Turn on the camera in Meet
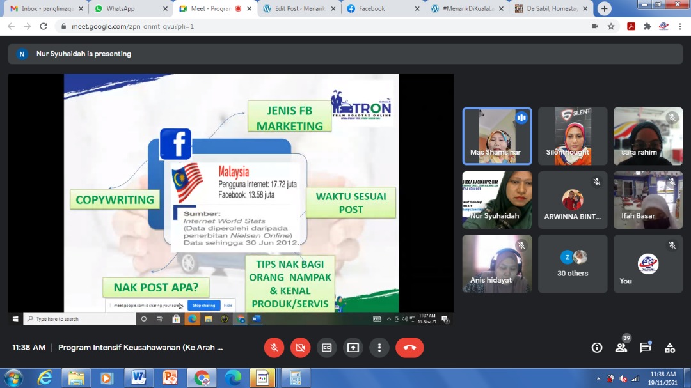Viewport: 691px width, 388px height. 300,348
